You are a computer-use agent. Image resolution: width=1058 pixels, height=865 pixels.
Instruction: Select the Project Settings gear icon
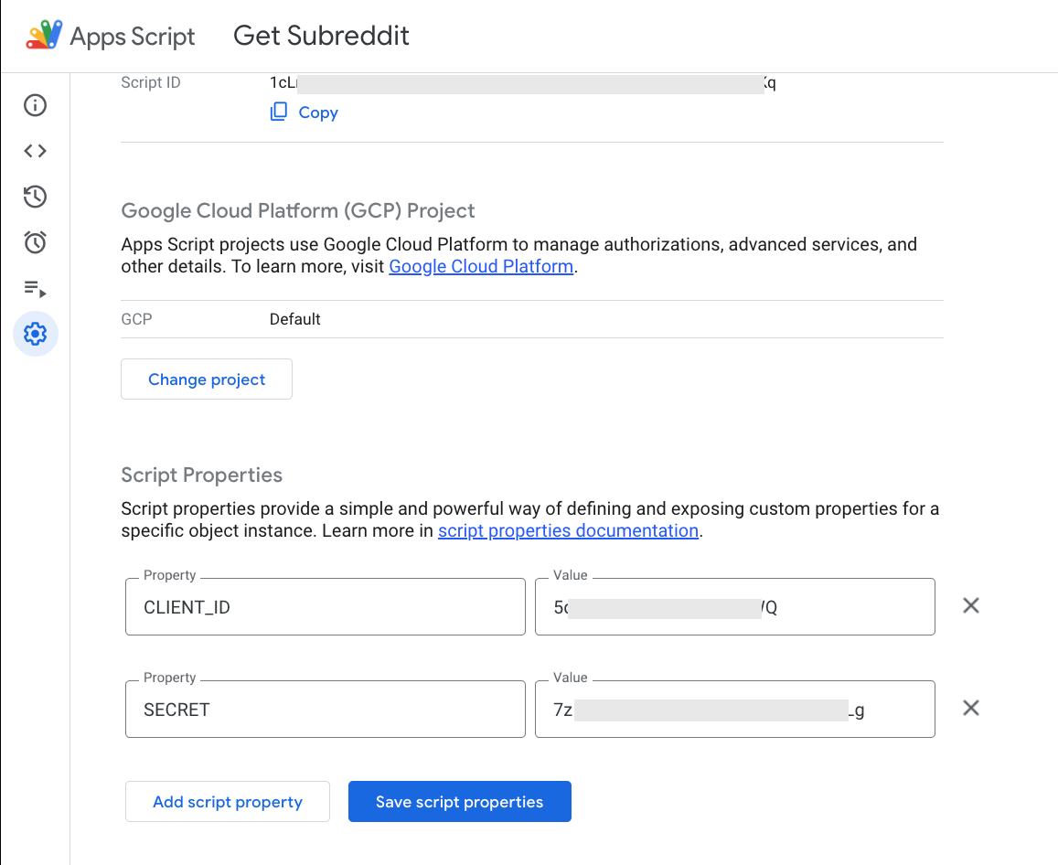click(36, 334)
